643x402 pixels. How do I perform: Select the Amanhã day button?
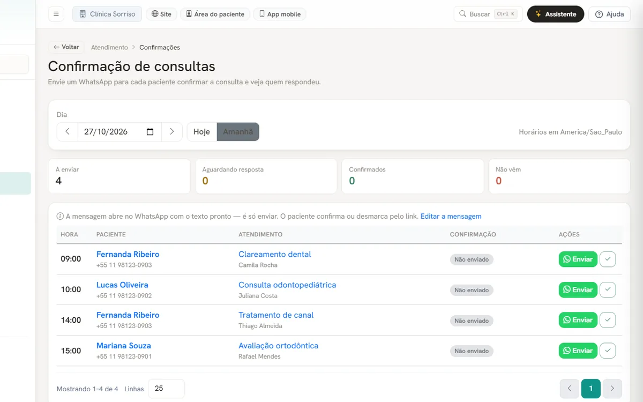(x=238, y=132)
